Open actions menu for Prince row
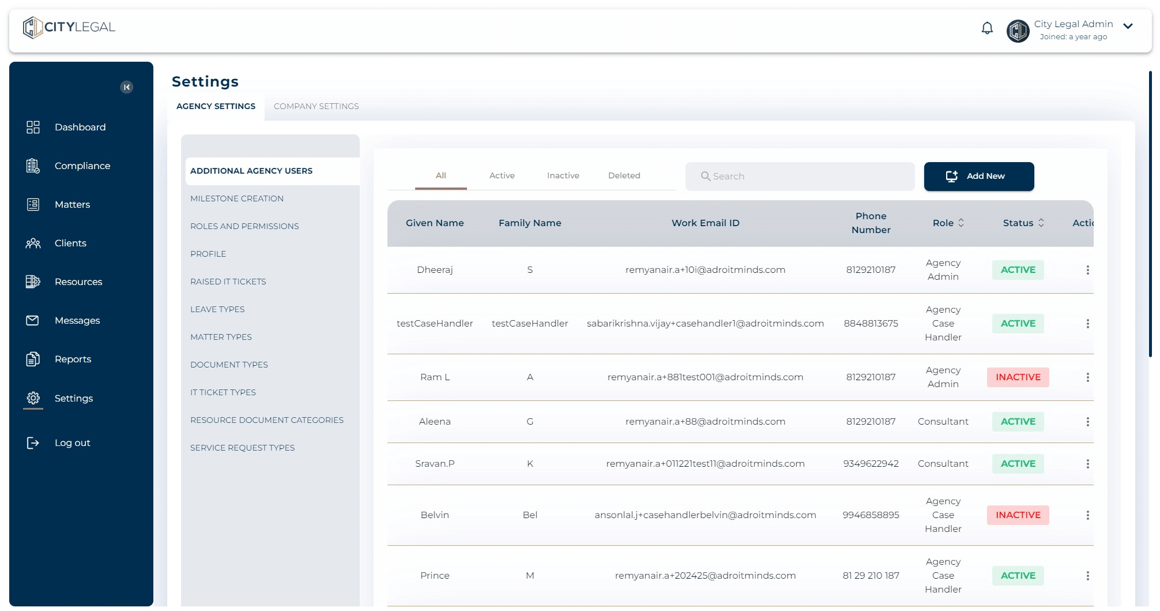 click(1087, 576)
